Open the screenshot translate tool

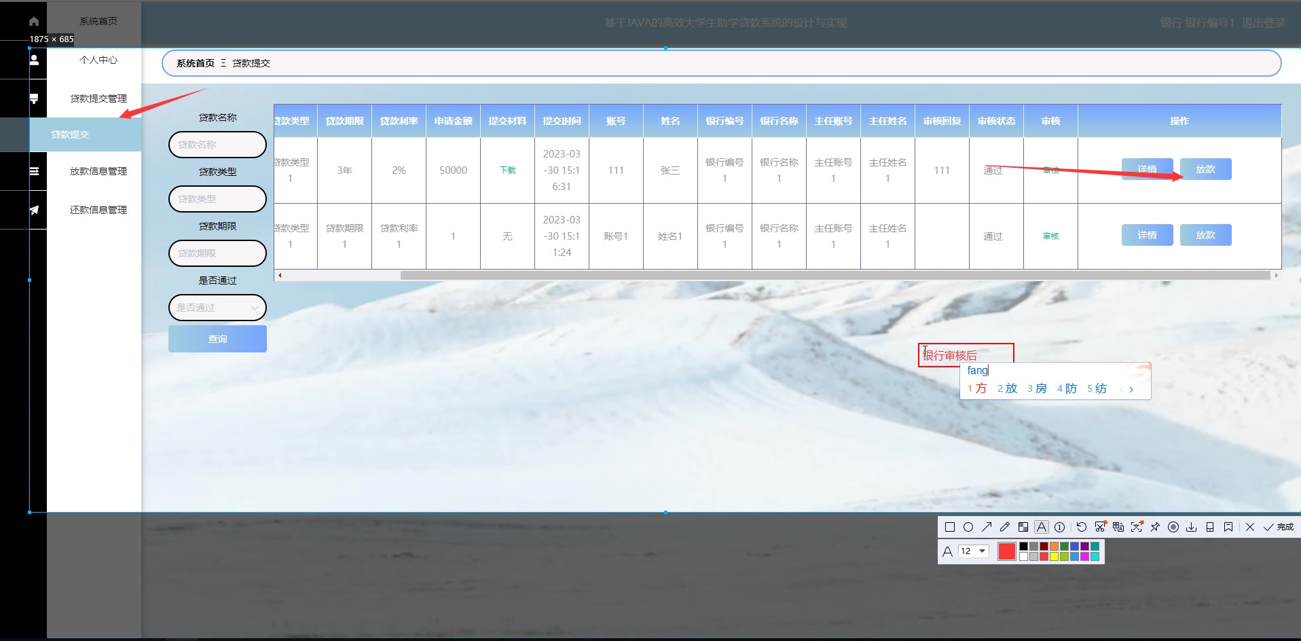[x=1118, y=527]
